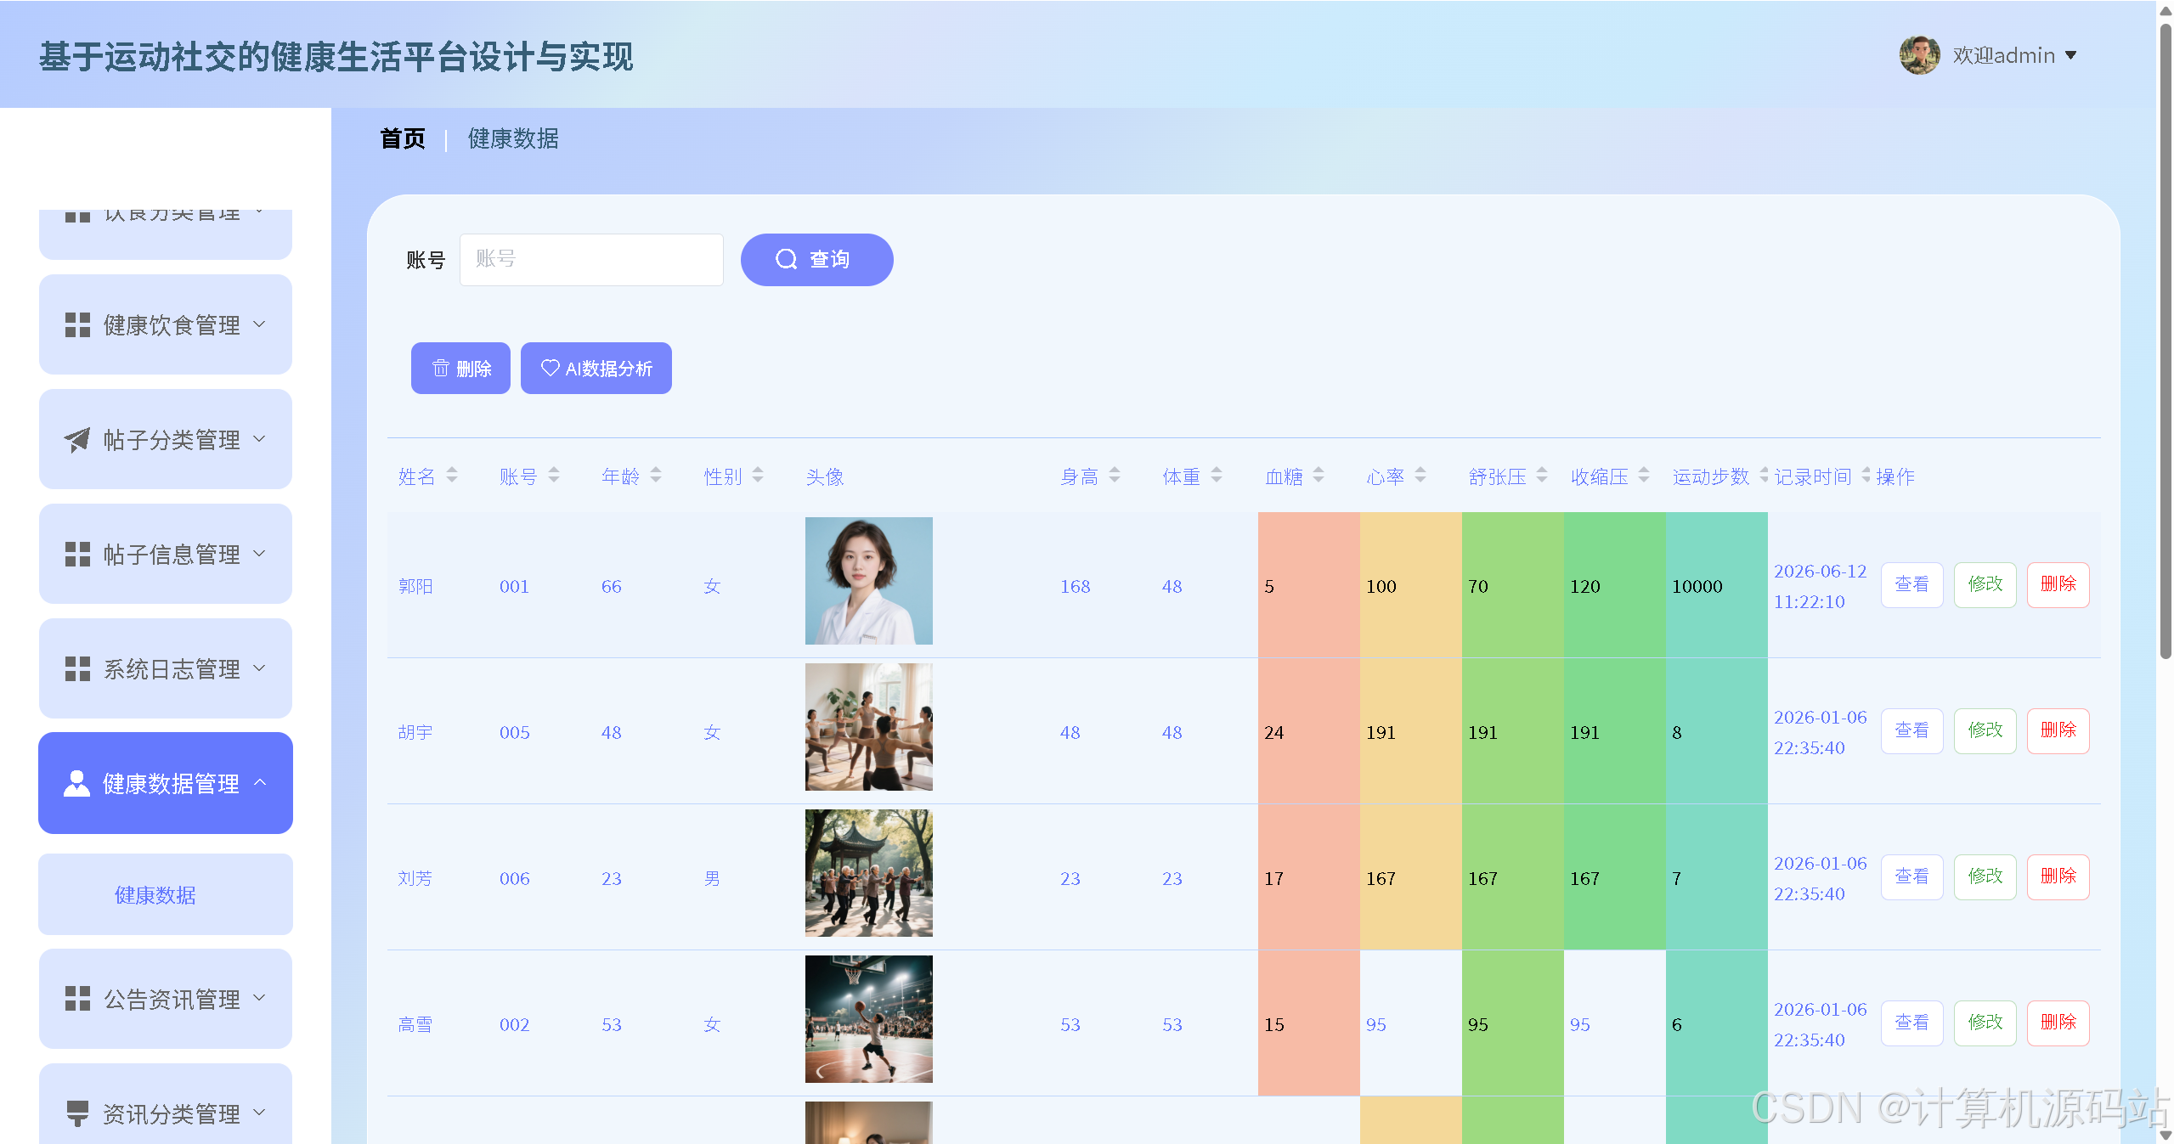Open the 欢迎admin dropdown arrow
This screenshot has width=2174, height=1144.
click(2070, 55)
